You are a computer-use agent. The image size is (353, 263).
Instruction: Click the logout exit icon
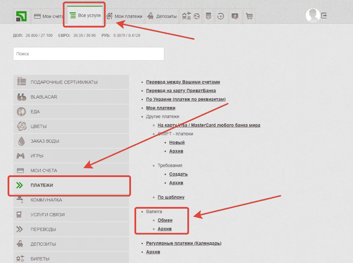[x=324, y=15]
